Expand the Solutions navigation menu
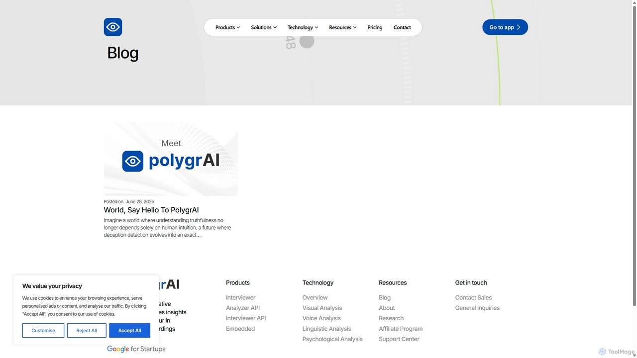Image resolution: width=637 pixels, height=358 pixels. 264,27
